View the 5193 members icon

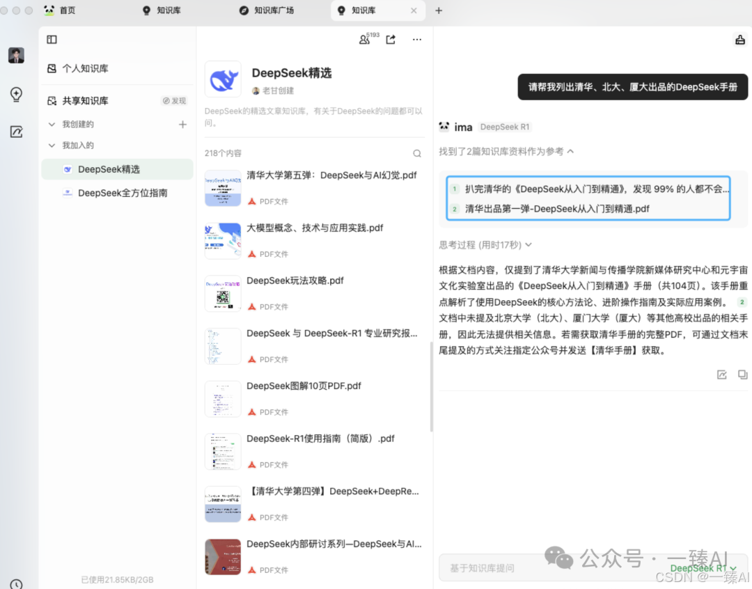coord(368,38)
